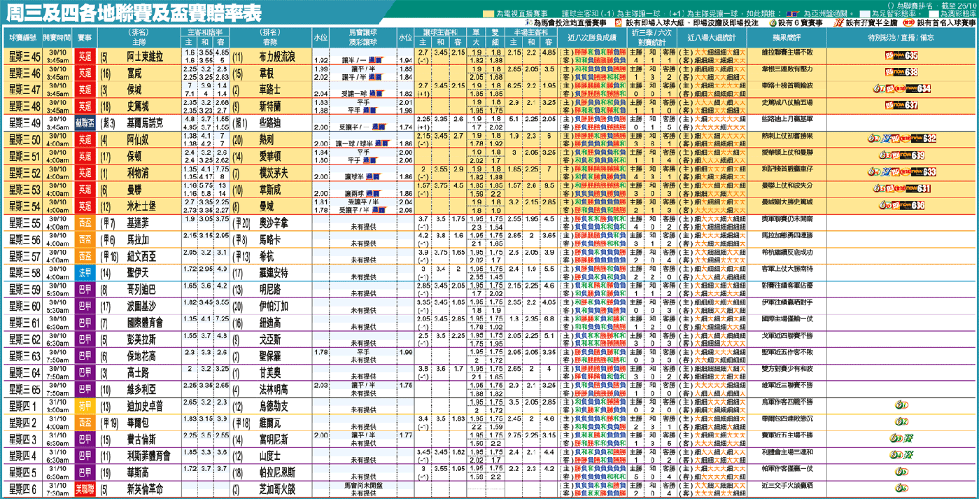Click the legend 亞洲盤過關 icon

click(x=794, y=14)
